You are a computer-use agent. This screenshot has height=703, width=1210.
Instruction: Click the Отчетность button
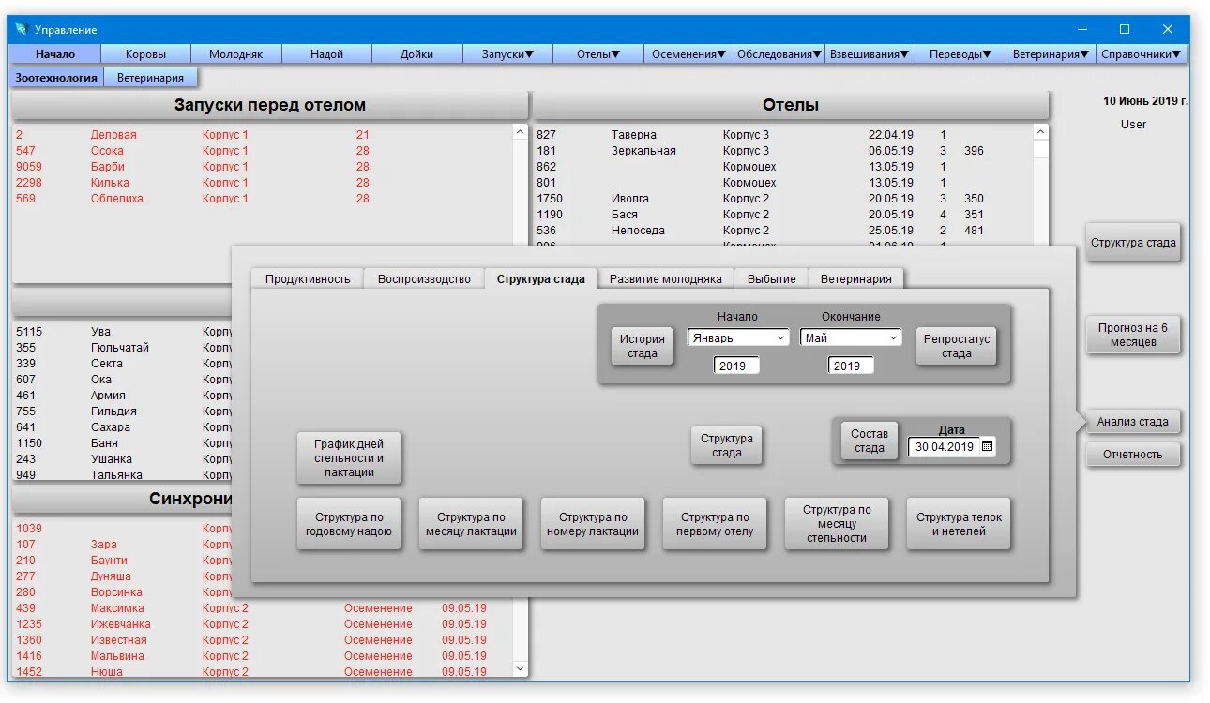point(1133,455)
